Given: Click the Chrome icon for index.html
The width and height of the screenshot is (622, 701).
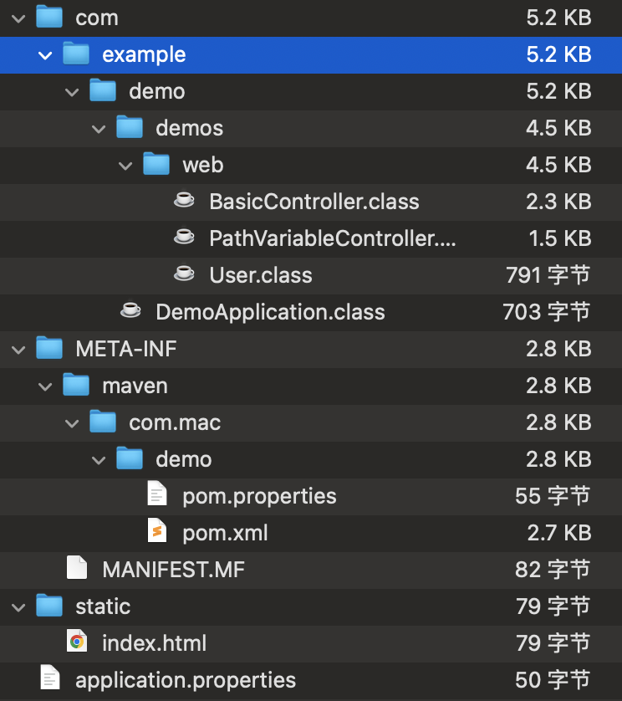Looking at the screenshot, I should 76,642.
